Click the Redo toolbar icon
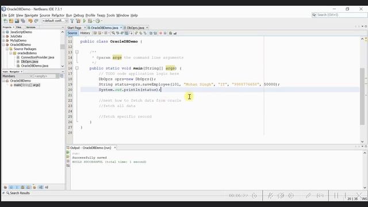Screen dimensions: 368x207 [x=36, y=21]
